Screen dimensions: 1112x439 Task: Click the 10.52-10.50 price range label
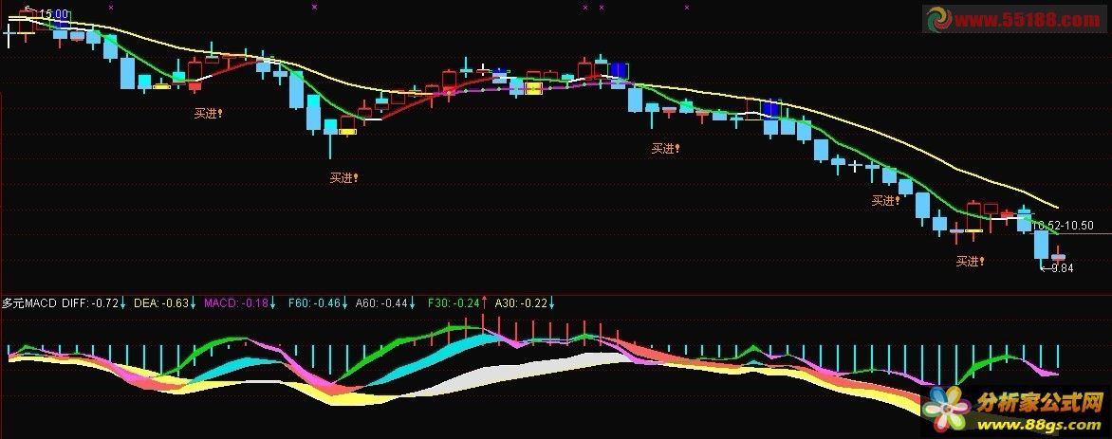(1063, 226)
